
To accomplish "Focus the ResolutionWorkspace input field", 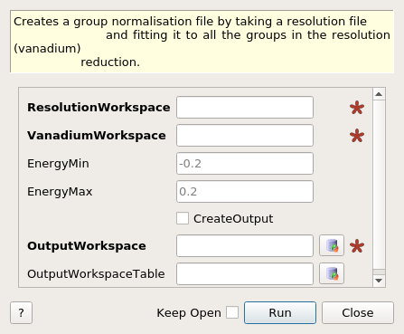I will (x=245, y=108).
